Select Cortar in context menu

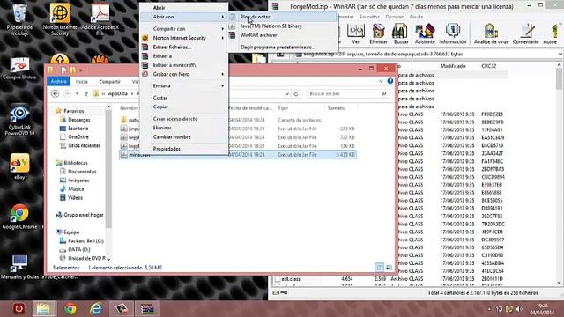[x=184, y=98]
